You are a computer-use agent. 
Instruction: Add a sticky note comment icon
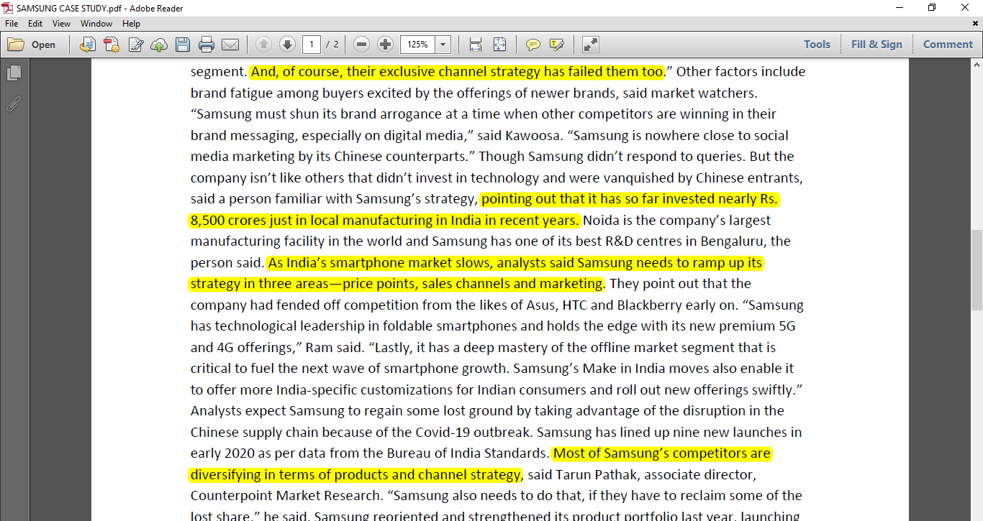click(533, 45)
